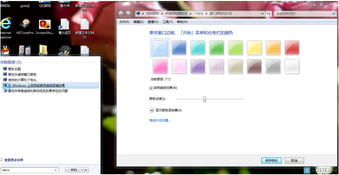Image resolution: width=339 pixels, height=175 pixels.
Task: Open the 高级外观设置 link
Action: 160,120
